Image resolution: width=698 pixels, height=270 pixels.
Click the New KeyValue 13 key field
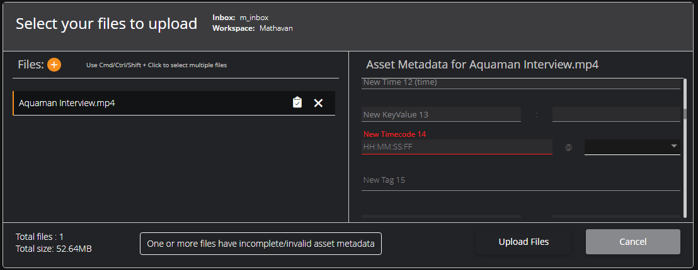point(441,114)
